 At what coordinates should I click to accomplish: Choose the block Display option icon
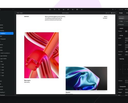(x=126, y=31)
